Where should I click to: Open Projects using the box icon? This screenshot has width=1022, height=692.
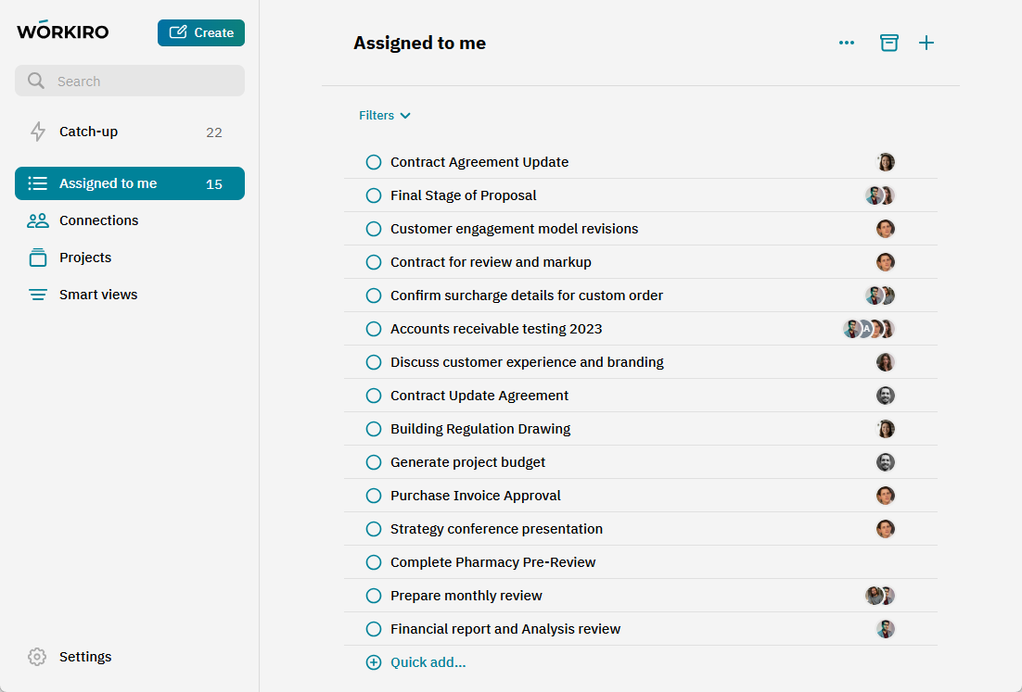tap(37, 257)
